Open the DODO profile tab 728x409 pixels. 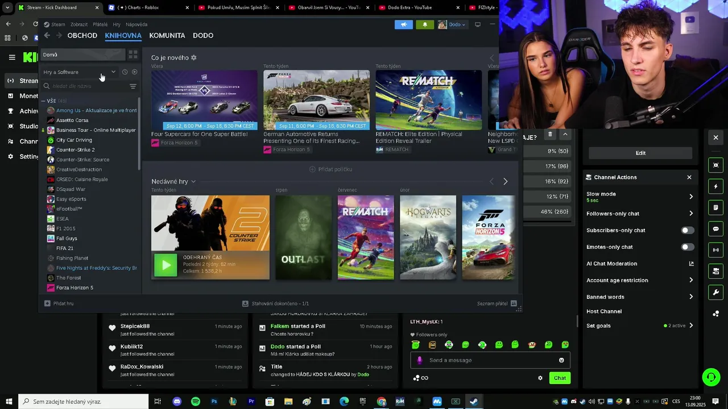point(203,35)
